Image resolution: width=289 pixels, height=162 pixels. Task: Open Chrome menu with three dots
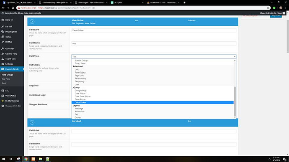(x=286, y=8)
